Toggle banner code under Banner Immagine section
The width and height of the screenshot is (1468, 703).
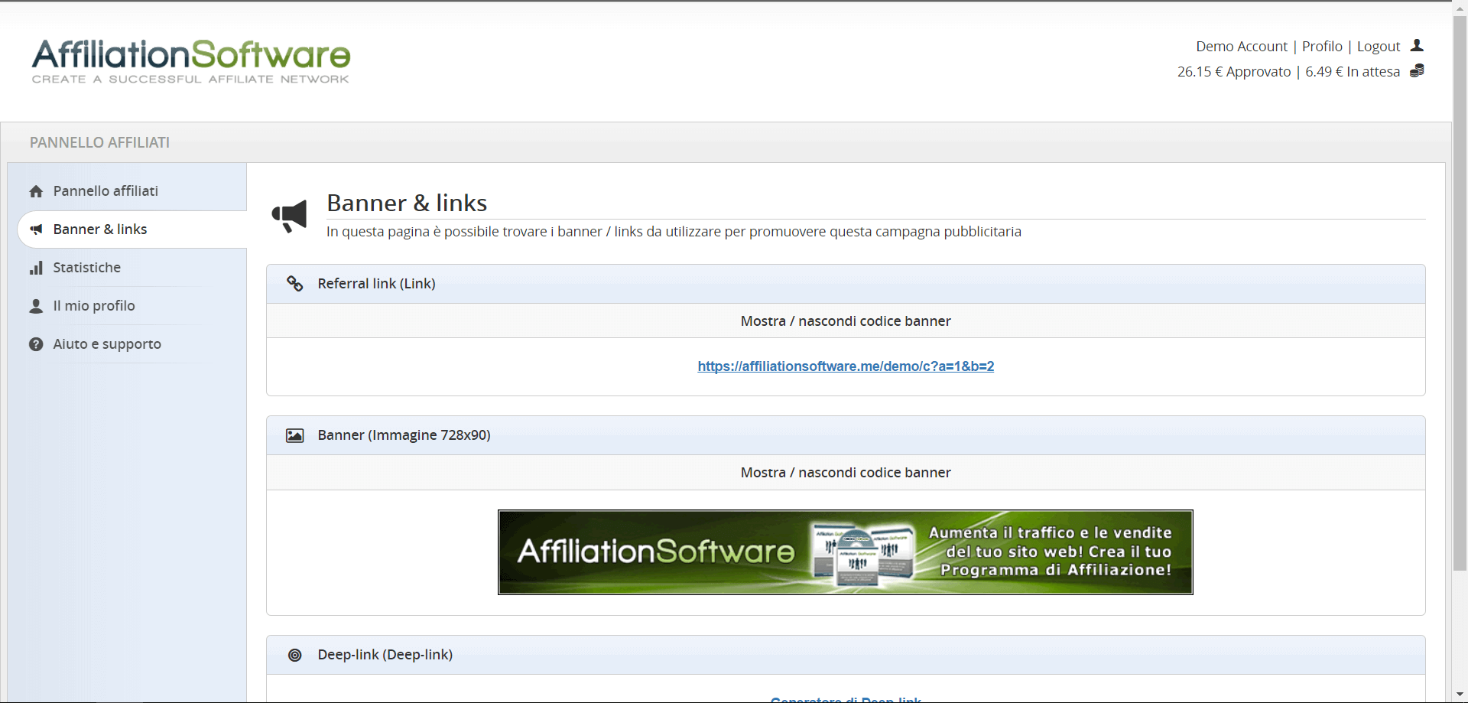(845, 473)
